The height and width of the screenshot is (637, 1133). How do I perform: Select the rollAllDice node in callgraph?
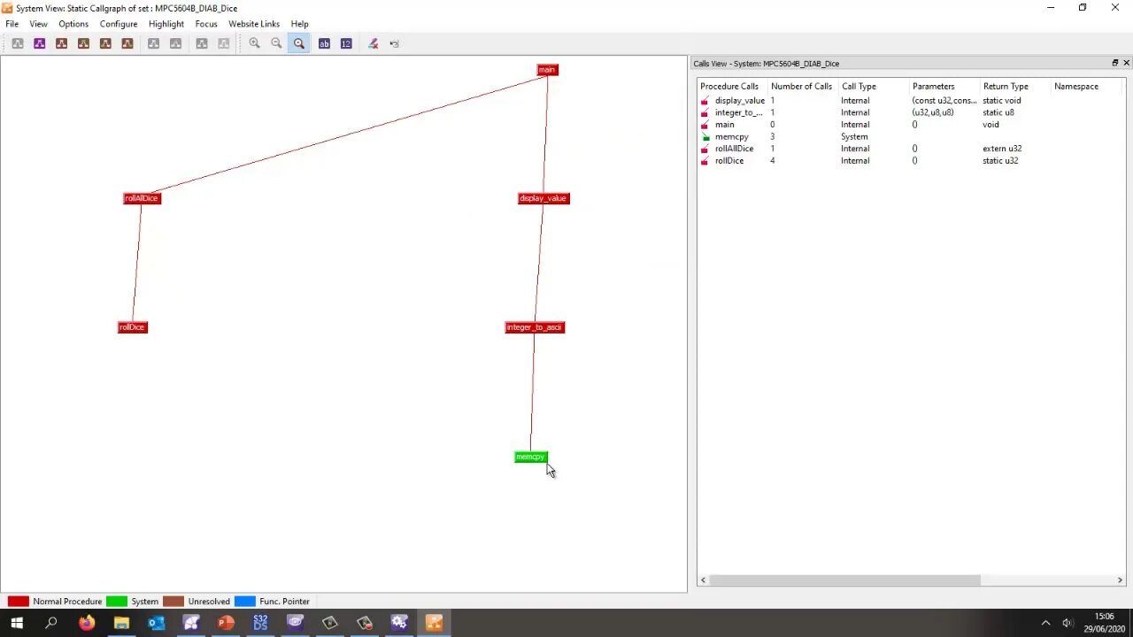point(142,198)
